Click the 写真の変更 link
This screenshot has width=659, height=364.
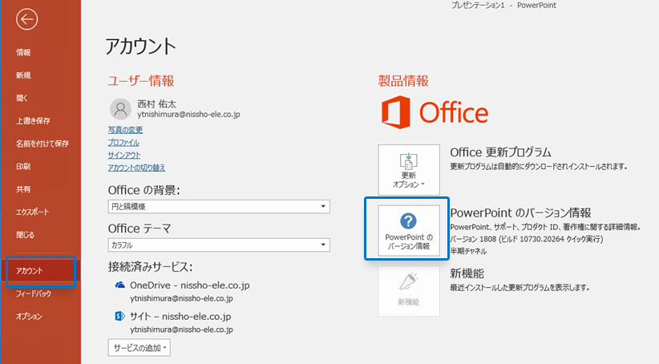coord(125,130)
